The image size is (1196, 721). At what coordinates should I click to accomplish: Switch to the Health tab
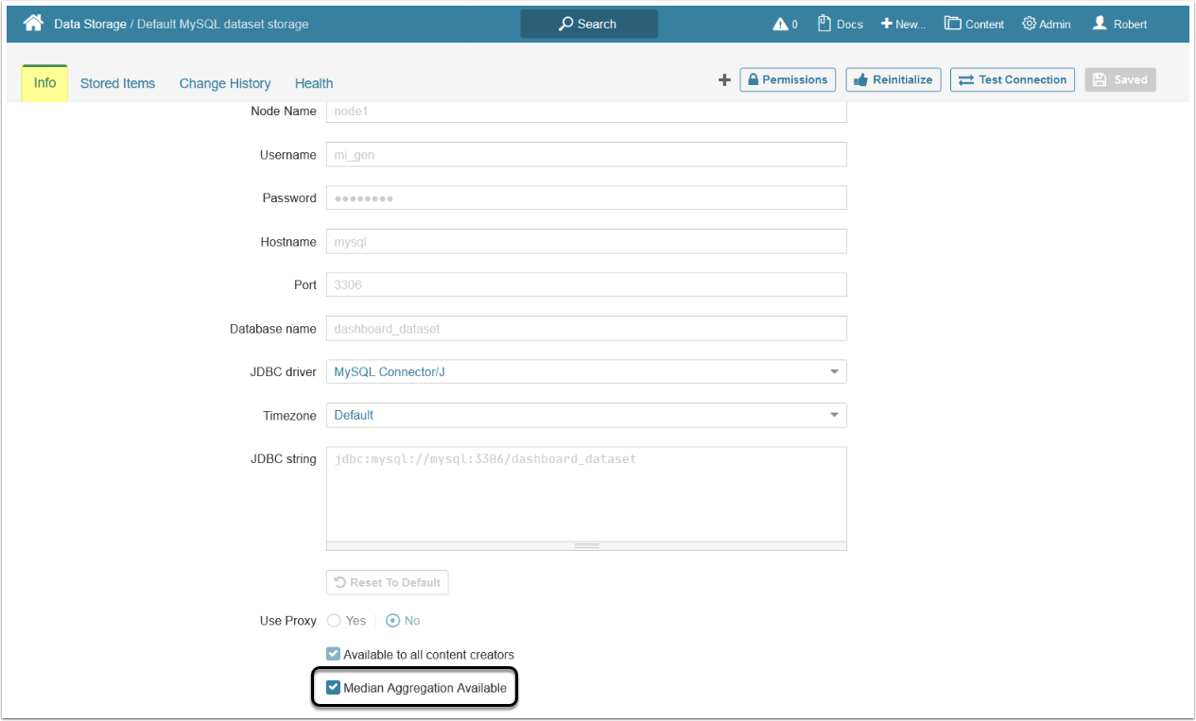[314, 83]
